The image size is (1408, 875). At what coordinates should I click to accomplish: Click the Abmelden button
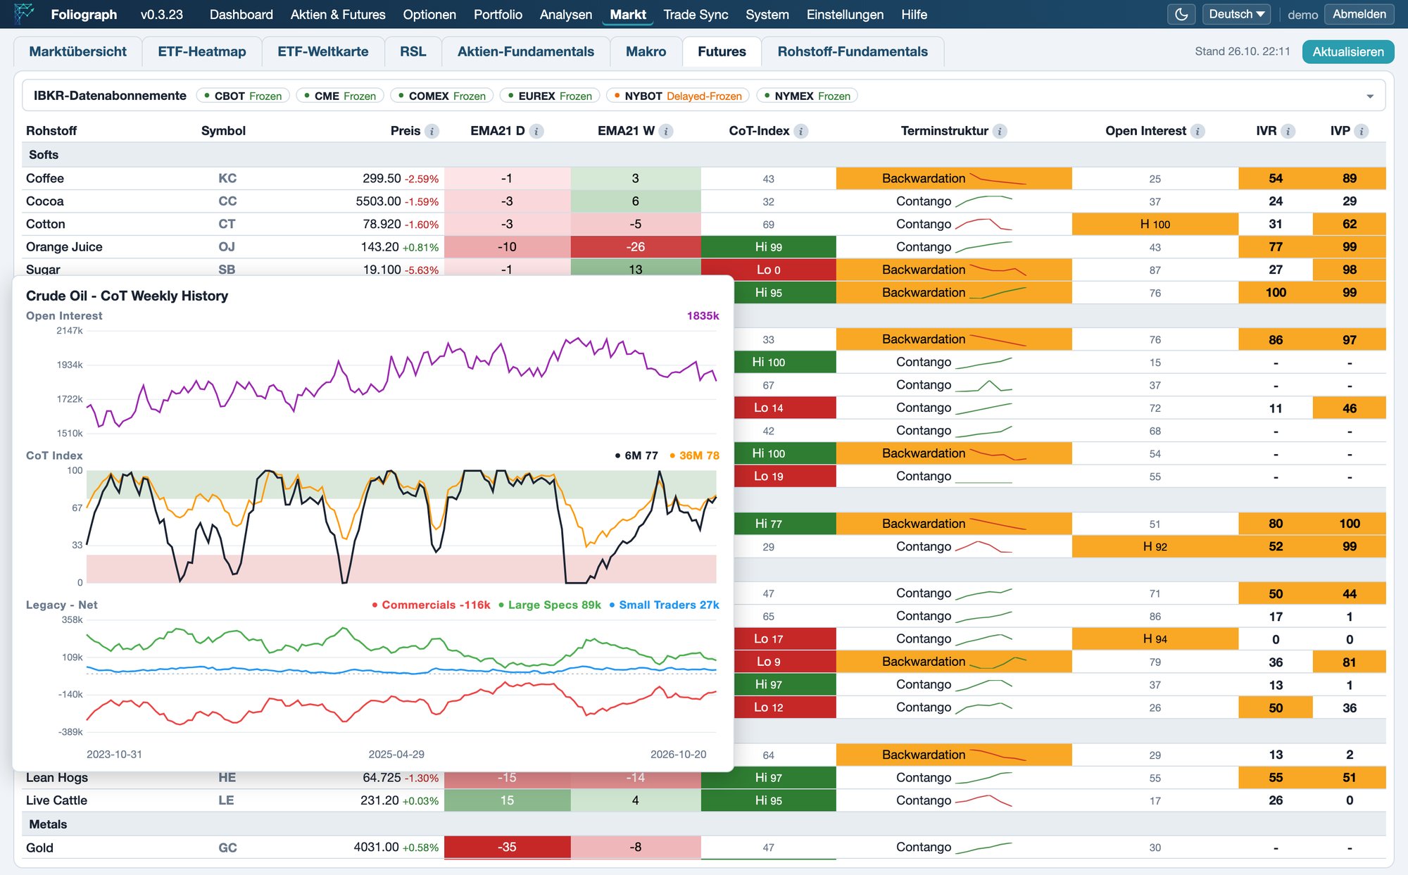click(1359, 14)
